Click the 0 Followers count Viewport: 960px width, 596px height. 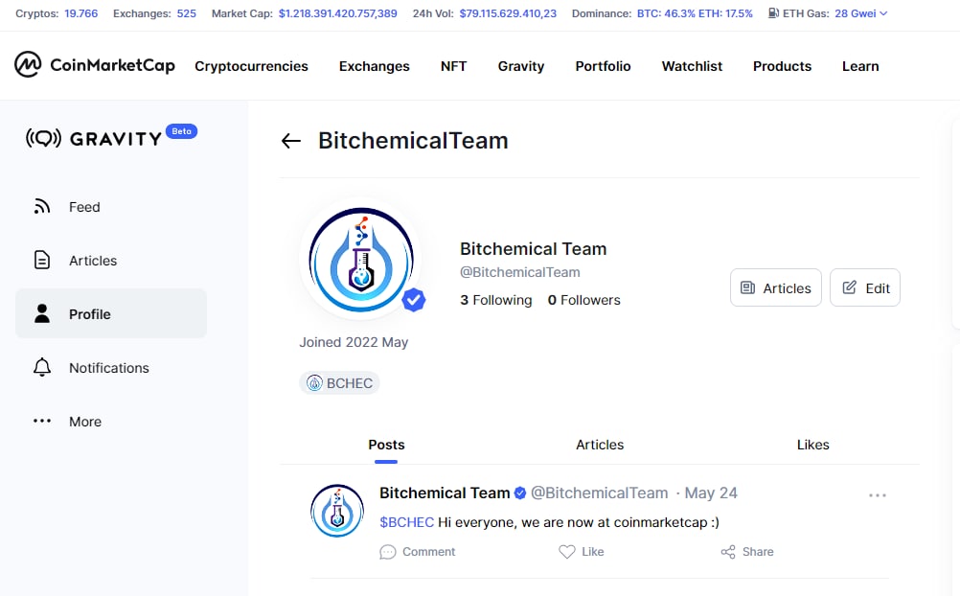click(584, 300)
